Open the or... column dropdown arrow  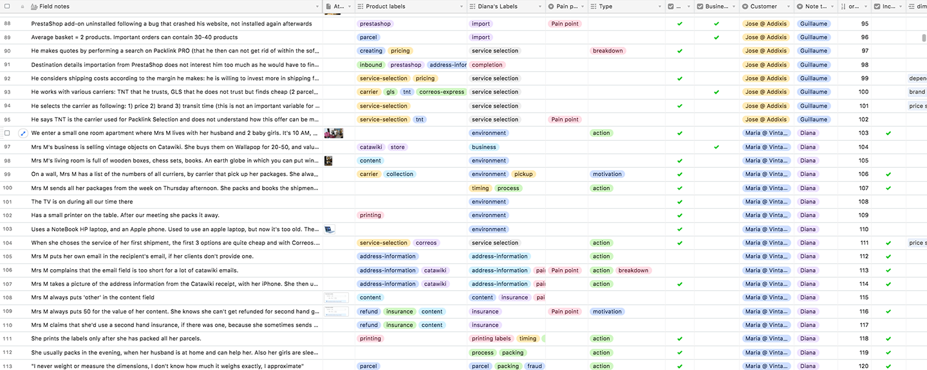point(865,6)
